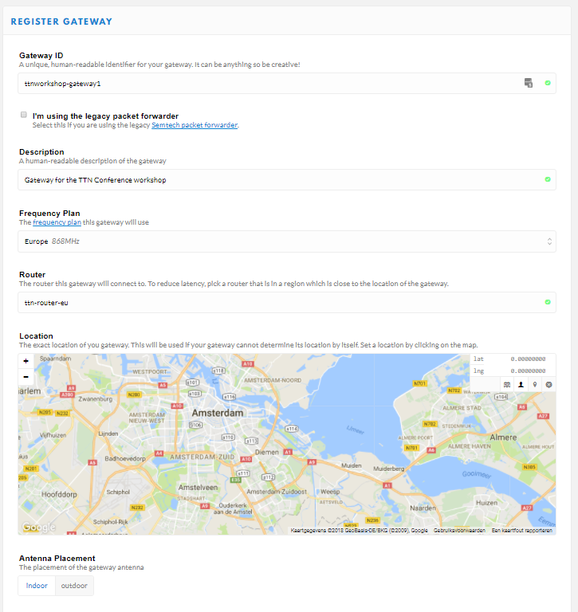Click on Diemen label on the map

coord(267,453)
